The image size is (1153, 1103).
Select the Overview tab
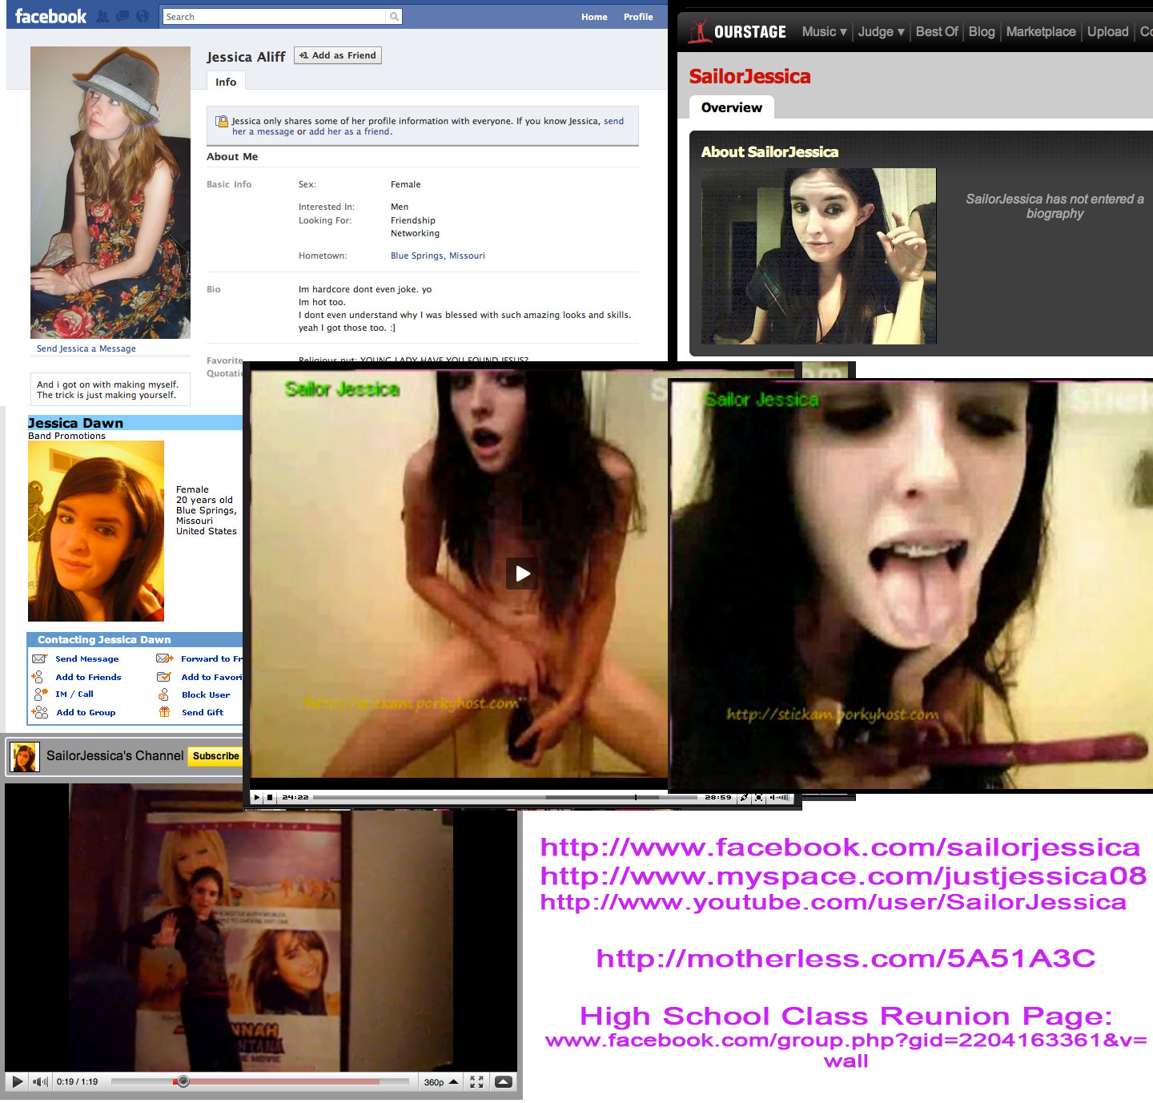point(732,107)
